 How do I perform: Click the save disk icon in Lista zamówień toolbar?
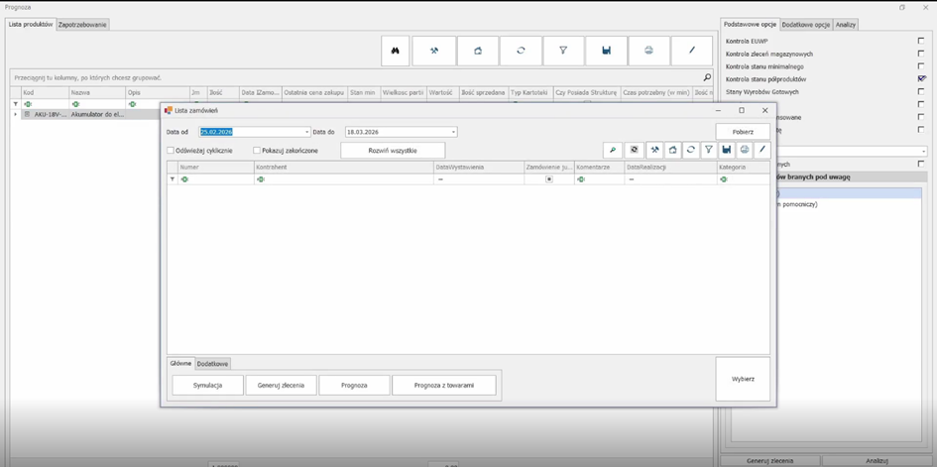click(x=727, y=151)
